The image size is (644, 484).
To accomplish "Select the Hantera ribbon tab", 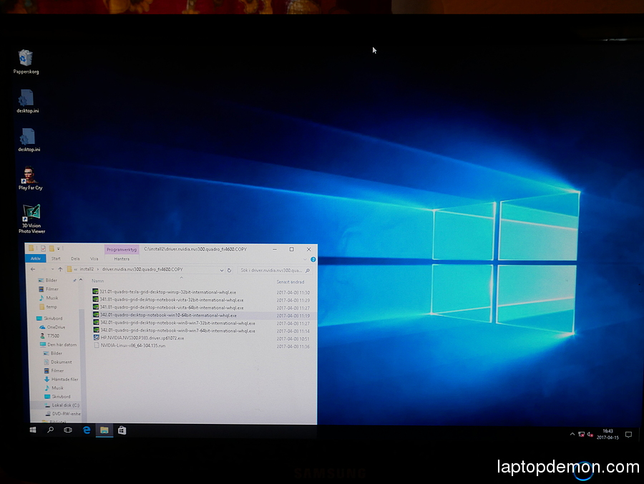I will [x=122, y=258].
